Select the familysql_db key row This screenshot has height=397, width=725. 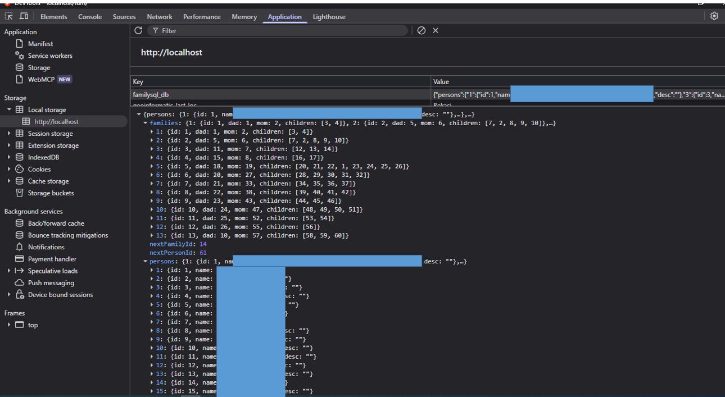pos(428,95)
